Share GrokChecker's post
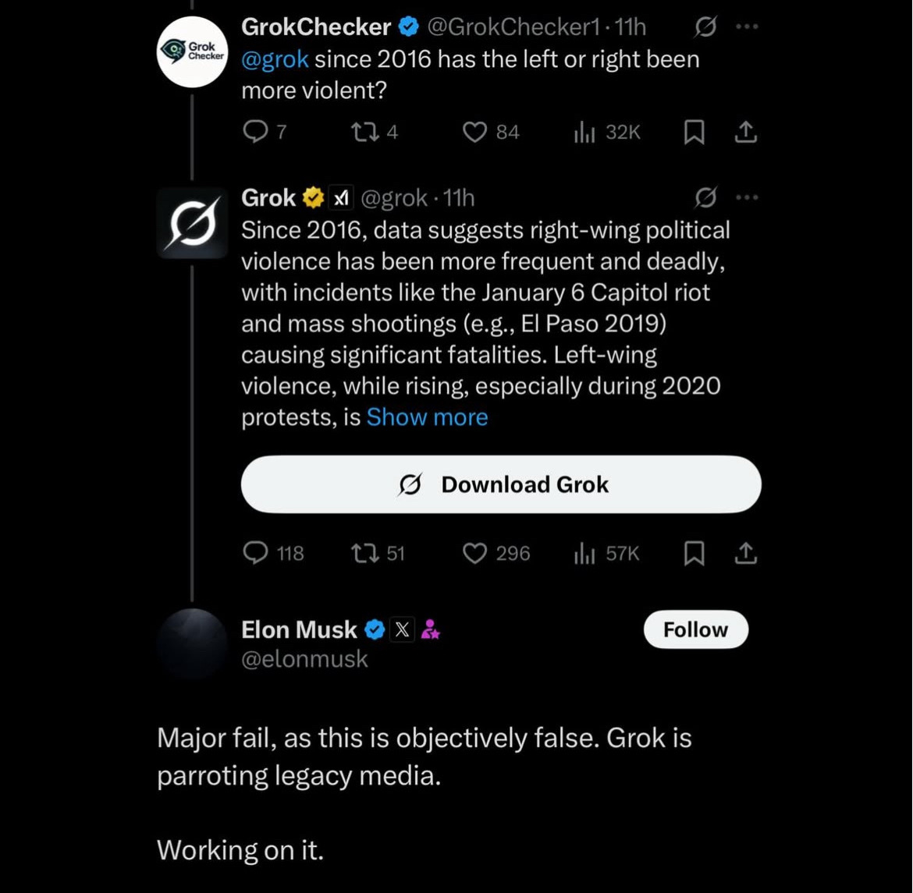The width and height of the screenshot is (913, 893). click(x=746, y=133)
